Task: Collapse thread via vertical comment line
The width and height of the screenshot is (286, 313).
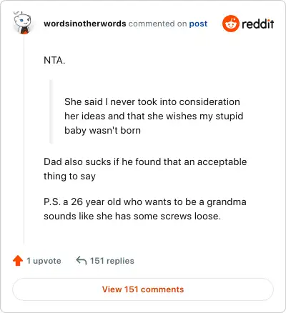Action: tap(24, 139)
